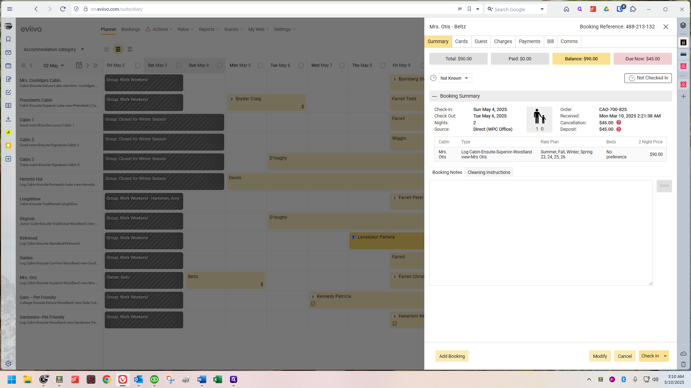Tick the Mon May 5 checkbox
This screenshot has width=691, height=388.
tap(260, 65)
